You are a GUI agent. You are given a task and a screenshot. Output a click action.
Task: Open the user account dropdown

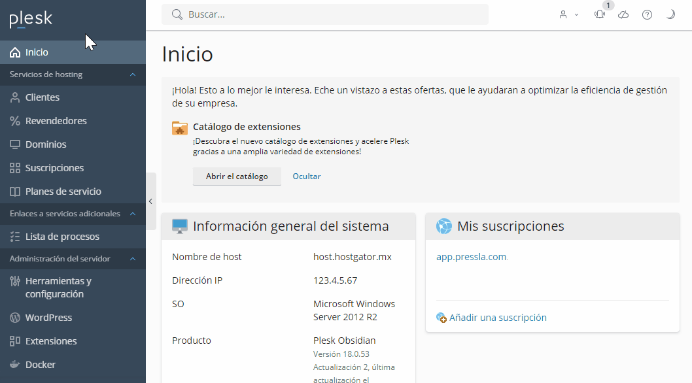[x=568, y=14]
